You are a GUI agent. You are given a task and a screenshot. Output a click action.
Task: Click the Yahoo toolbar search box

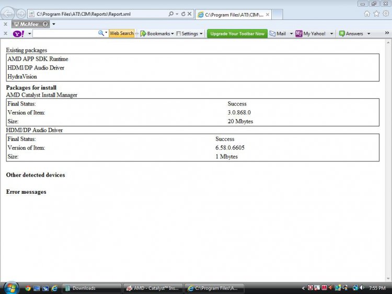click(65, 33)
